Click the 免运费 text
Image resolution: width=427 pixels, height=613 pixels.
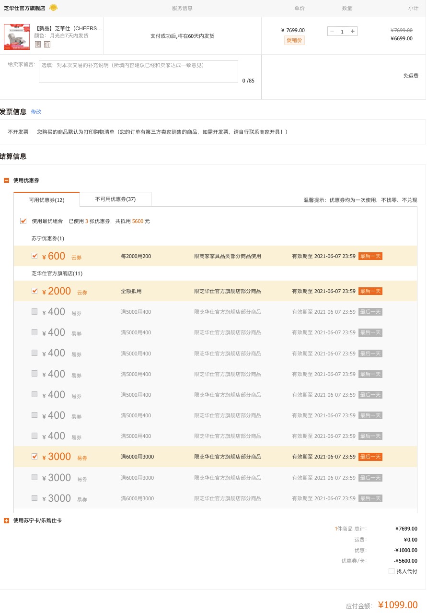pos(411,76)
